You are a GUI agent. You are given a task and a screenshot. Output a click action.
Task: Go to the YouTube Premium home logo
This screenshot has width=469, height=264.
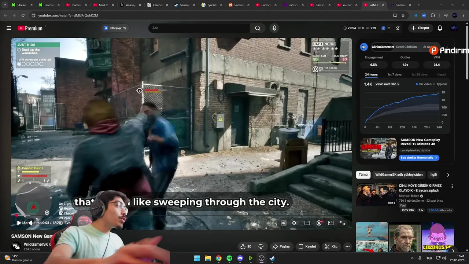pyautogui.click(x=30, y=28)
